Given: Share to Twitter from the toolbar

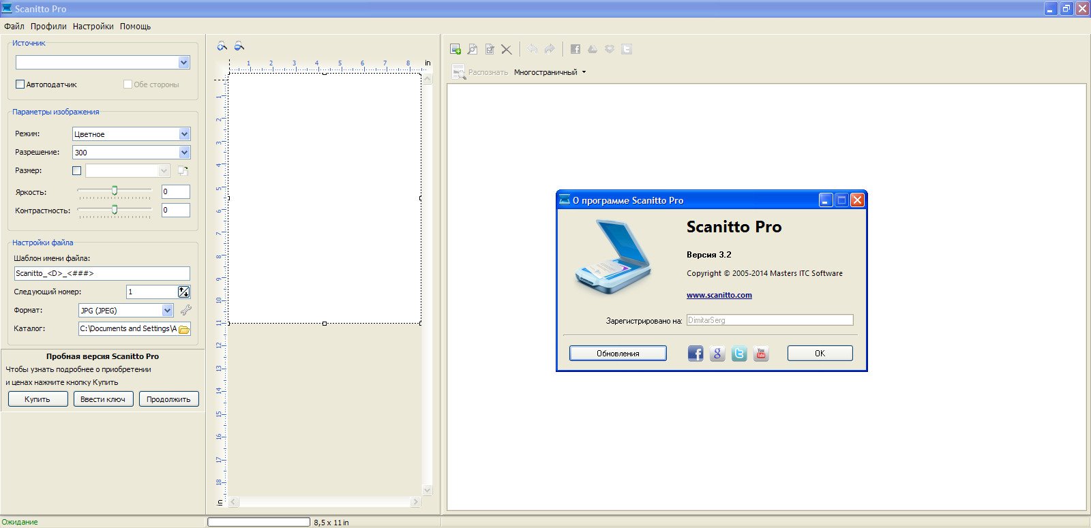Looking at the screenshot, I should [x=627, y=49].
